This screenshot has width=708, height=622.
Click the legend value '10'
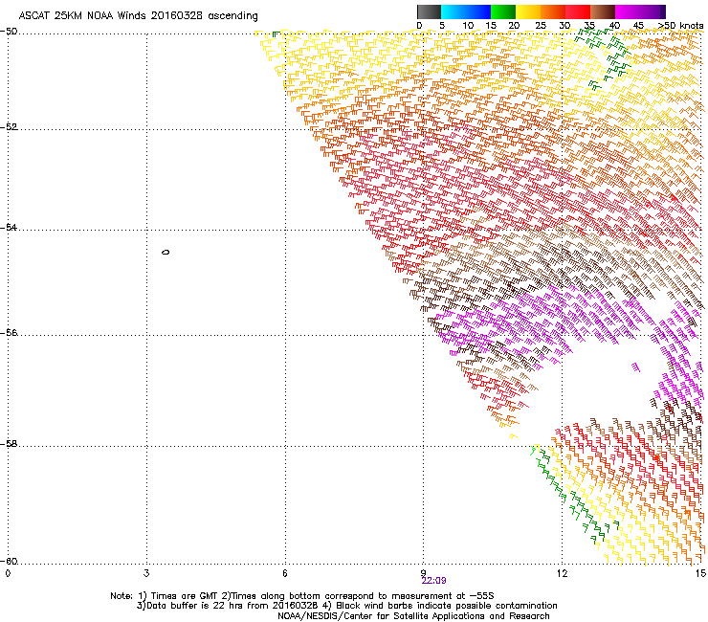pyautogui.click(x=468, y=26)
